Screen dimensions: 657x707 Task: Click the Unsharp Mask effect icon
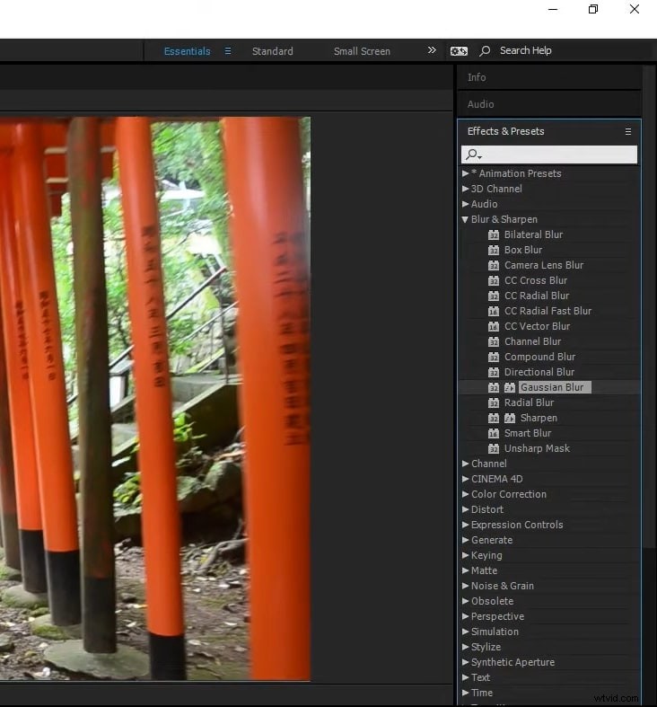[494, 448]
